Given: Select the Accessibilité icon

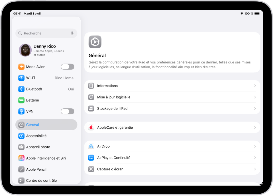Looking at the screenshot, I should 21,136.
